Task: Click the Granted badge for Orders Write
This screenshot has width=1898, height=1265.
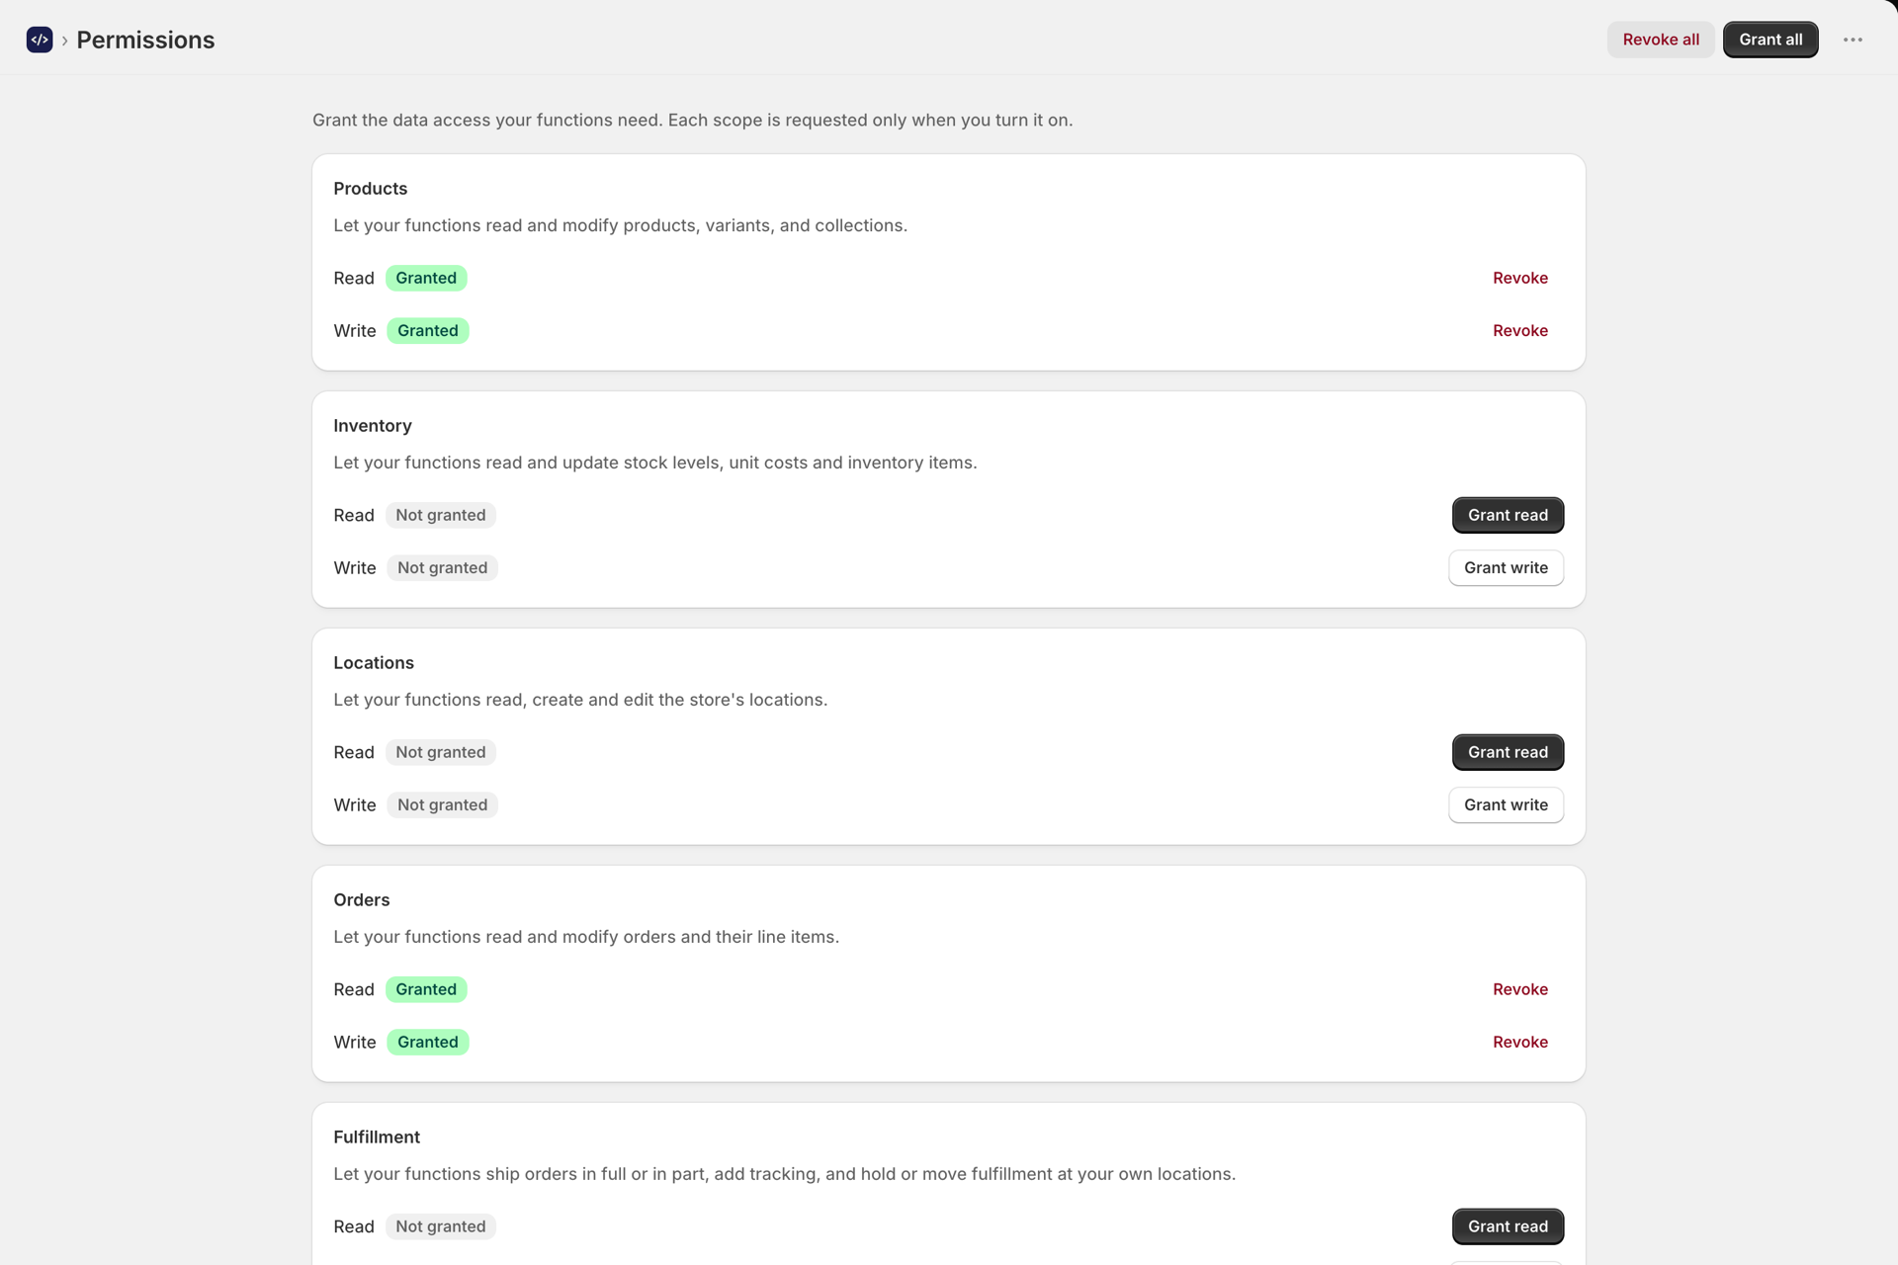Action: coord(428,1042)
